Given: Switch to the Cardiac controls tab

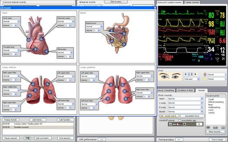Looking at the screenshot, I should point(192,3).
